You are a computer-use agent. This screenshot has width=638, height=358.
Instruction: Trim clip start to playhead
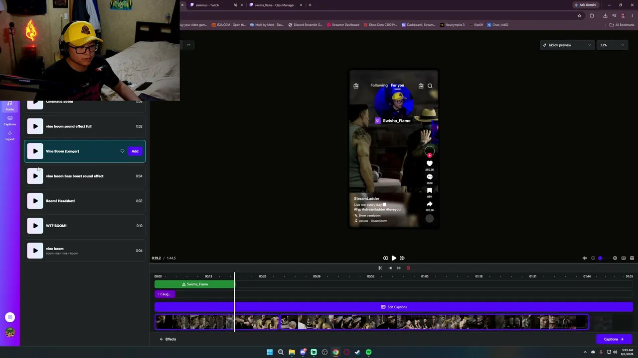click(399, 268)
